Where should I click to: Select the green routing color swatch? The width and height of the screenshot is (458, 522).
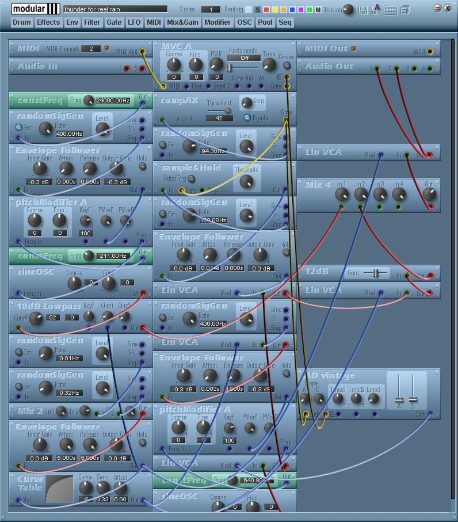310,10
